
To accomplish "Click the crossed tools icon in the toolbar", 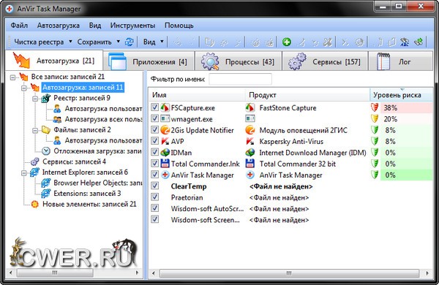I will point(328,42).
